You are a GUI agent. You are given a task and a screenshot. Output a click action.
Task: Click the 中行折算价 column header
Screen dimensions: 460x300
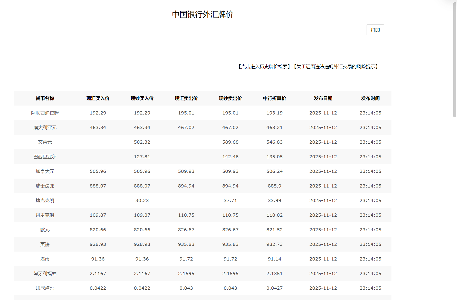click(x=274, y=98)
